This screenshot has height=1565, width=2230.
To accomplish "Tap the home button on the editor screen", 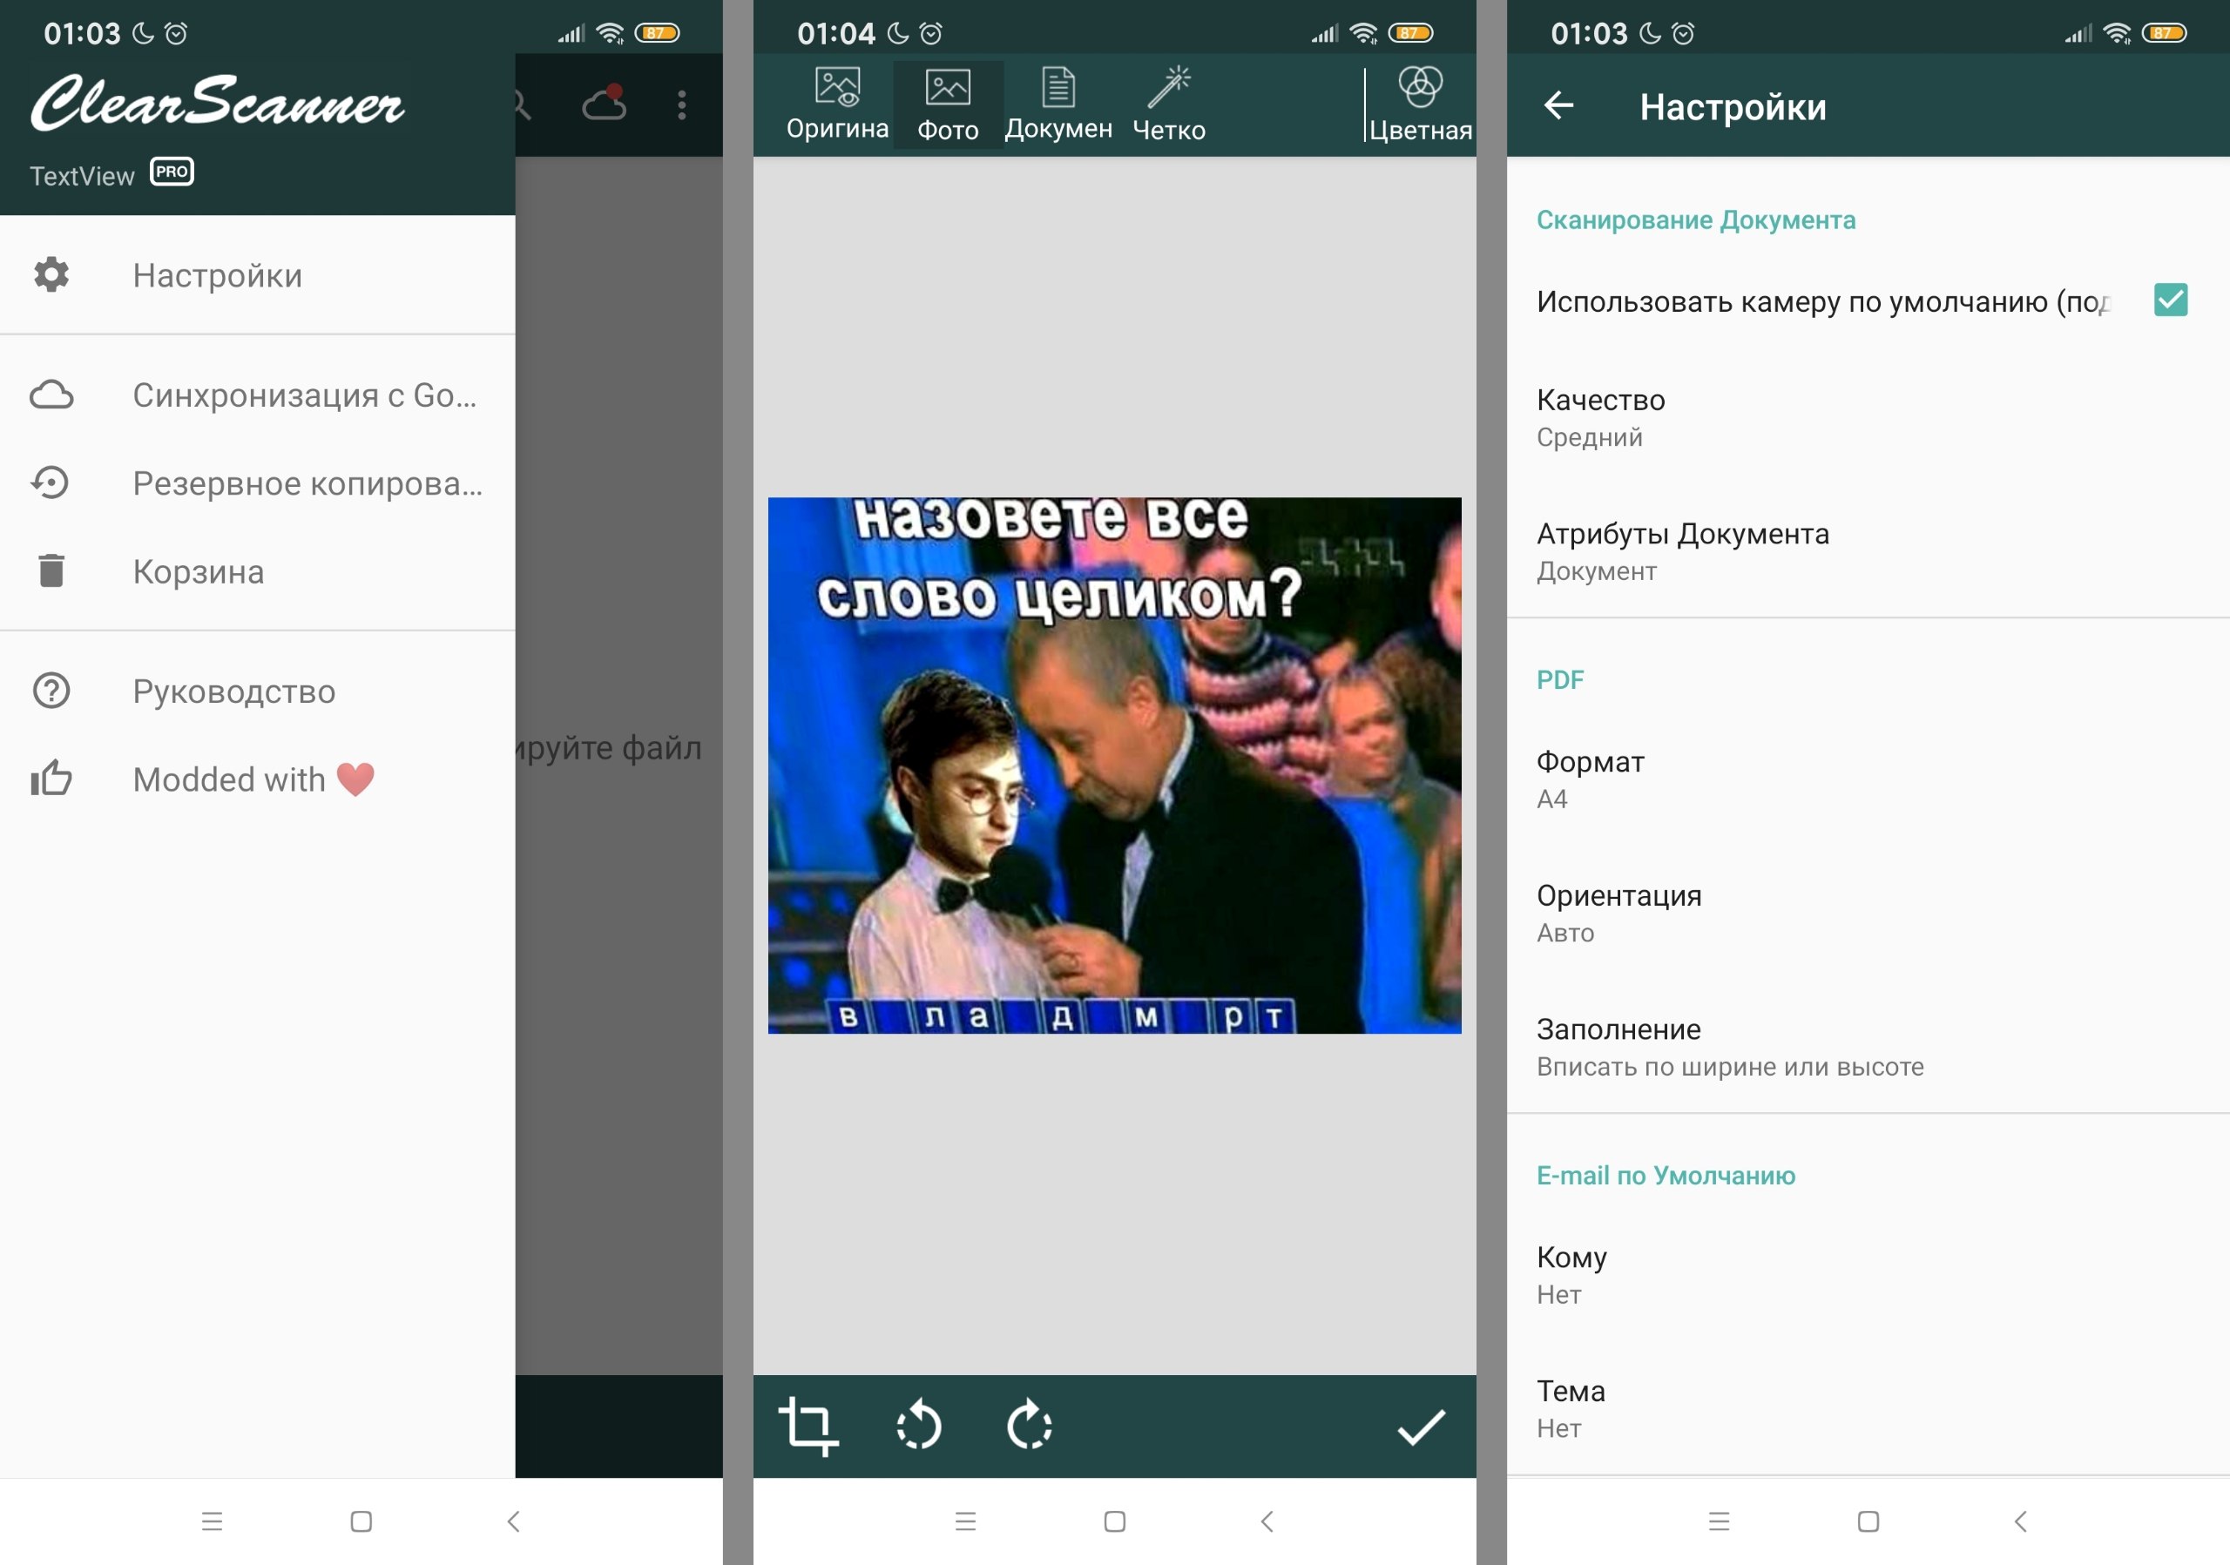I will point(1115,1521).
